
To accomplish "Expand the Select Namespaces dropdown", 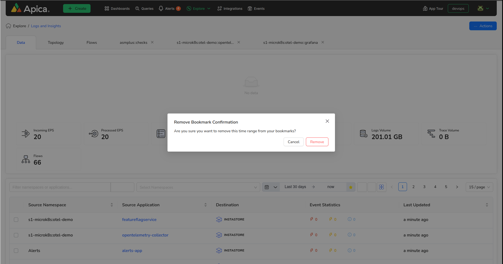I will point(198,187).
